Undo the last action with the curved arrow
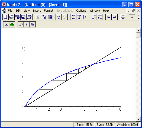 (x=59, y=17)
